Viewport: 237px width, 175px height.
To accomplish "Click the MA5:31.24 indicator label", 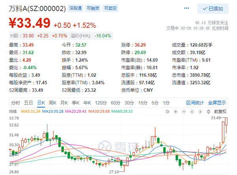I will point(31,112).
